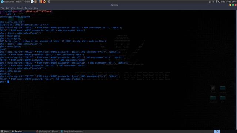Open the terminal File menu
237x133 pixels.
coord(3,8)
